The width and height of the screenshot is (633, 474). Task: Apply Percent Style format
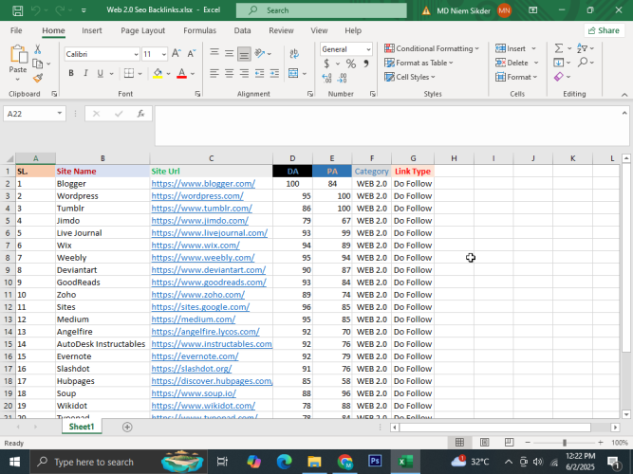[x=351, y=64]
